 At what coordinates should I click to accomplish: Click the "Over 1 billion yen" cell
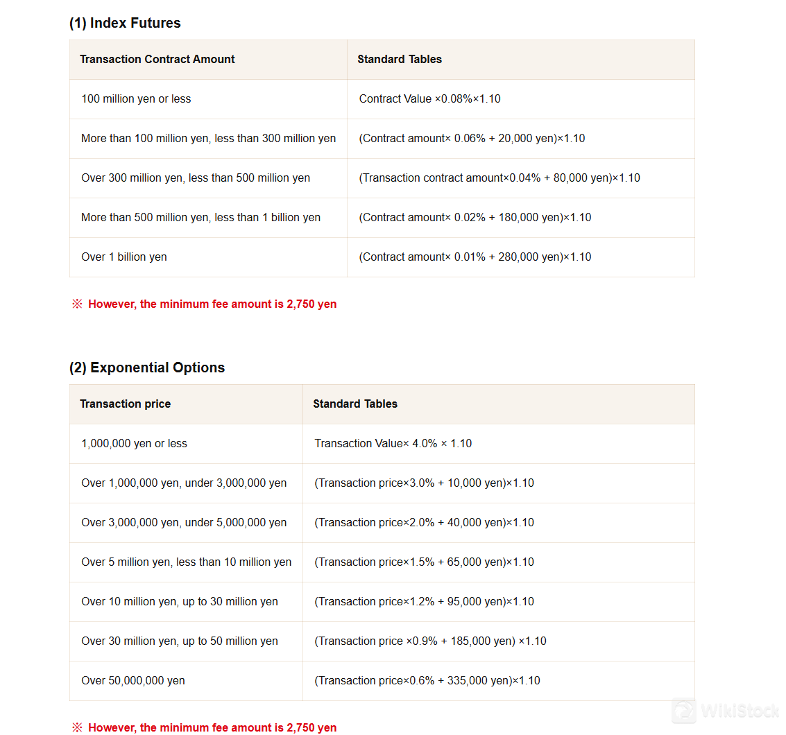click(124, 257)
